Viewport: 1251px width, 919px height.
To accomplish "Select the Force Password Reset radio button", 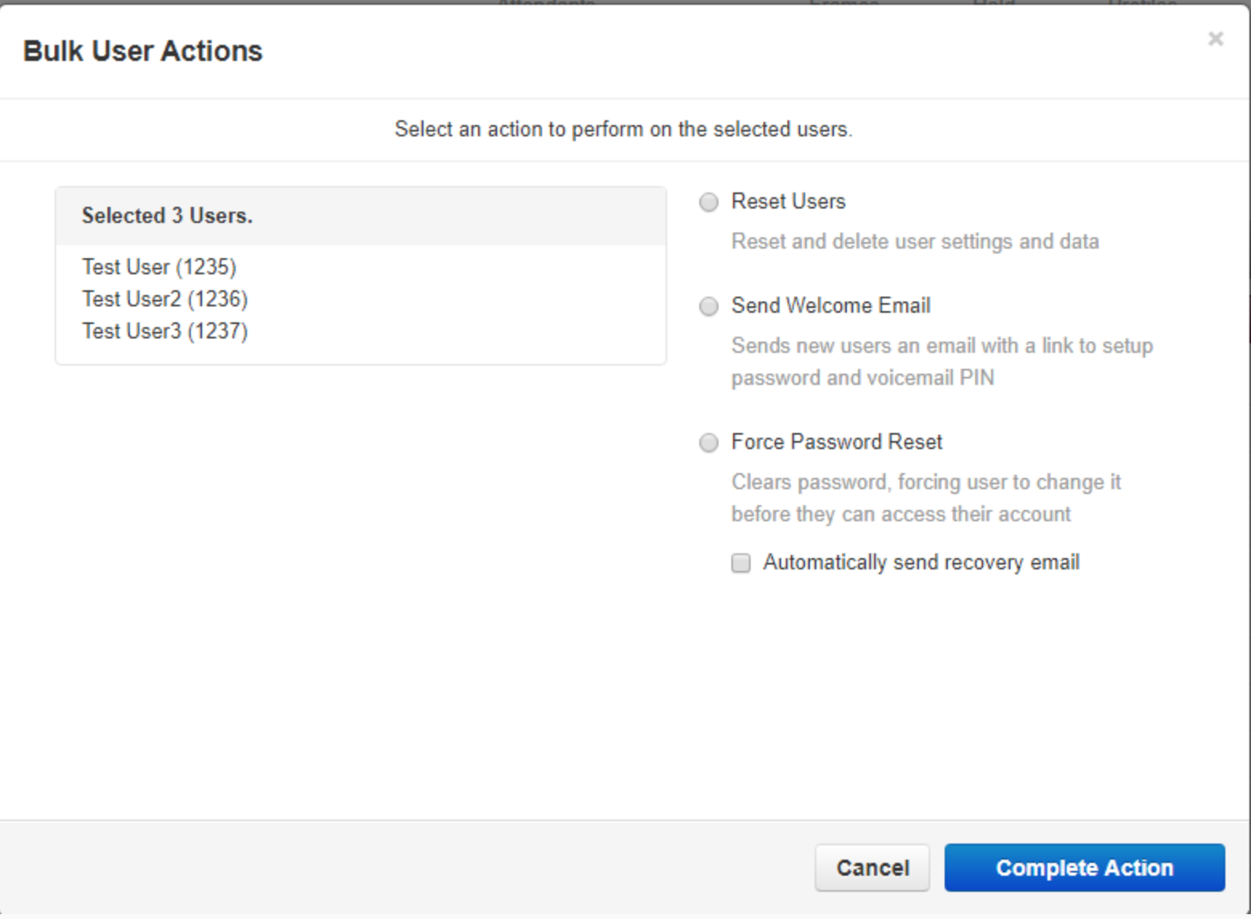I will coord(709,443).
